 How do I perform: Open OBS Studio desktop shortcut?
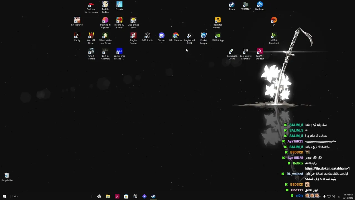pyautogui.click(x=148, y=37)
